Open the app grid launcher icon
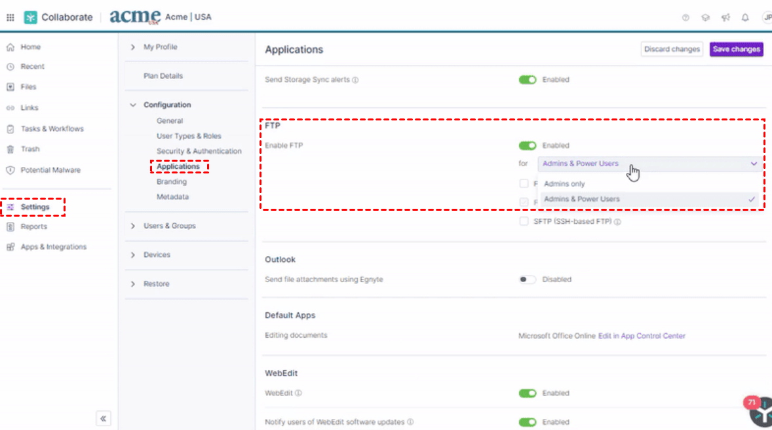 (10, 18)
